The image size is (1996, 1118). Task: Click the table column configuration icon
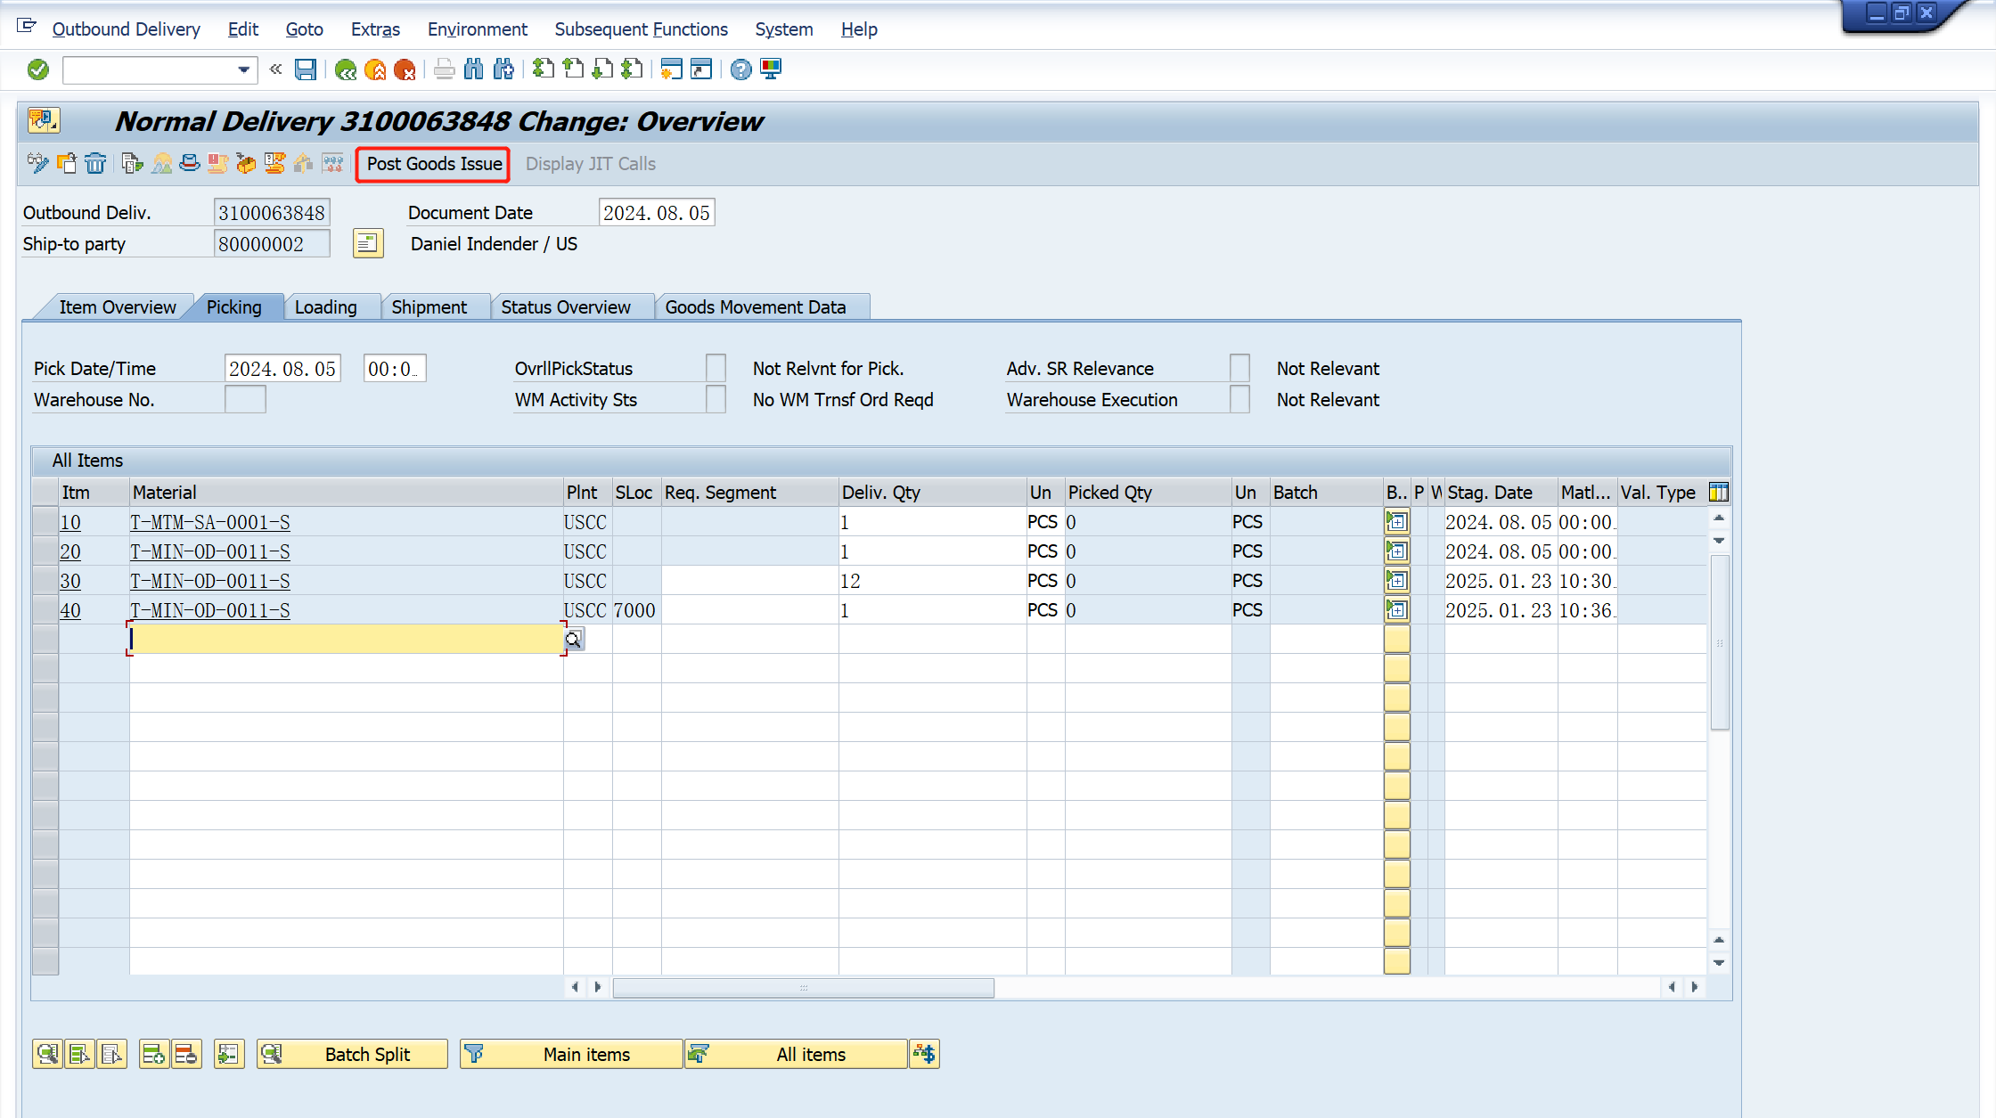click(x=1719, y=492)
